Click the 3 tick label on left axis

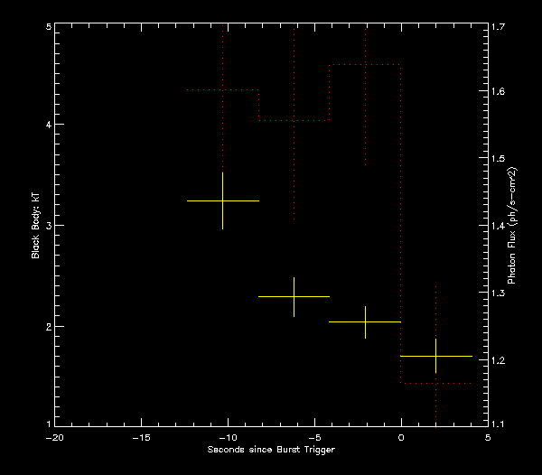(47, 226)
